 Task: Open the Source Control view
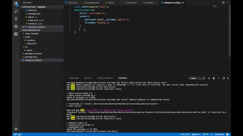pos(16,19)
